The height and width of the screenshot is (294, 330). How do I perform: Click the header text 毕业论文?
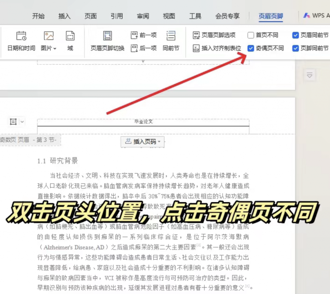143,121
